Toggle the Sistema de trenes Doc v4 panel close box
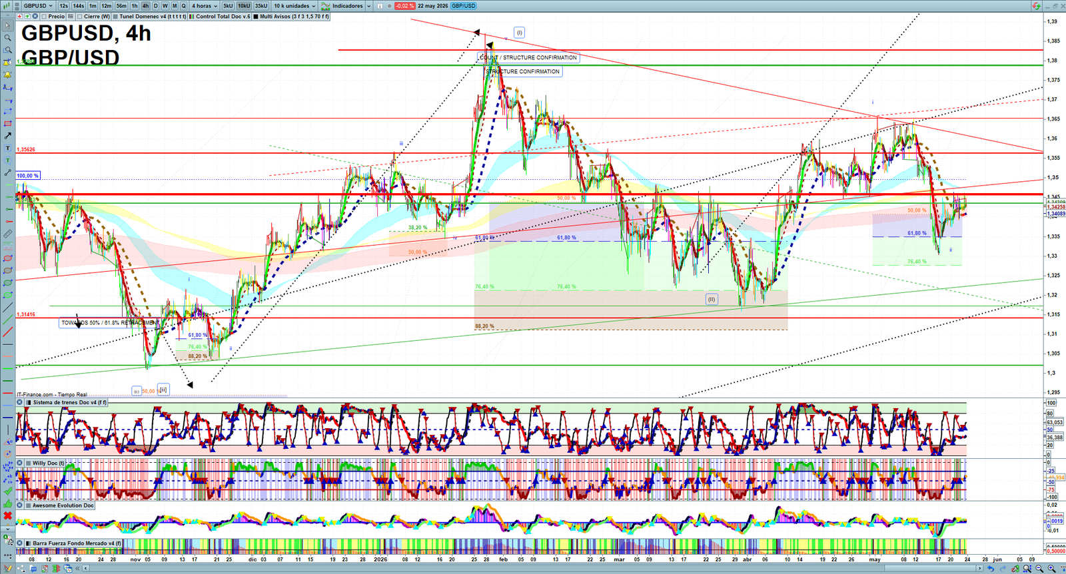Image resolution: width=1066 pixels, height=574 pixels. (19, 402)
